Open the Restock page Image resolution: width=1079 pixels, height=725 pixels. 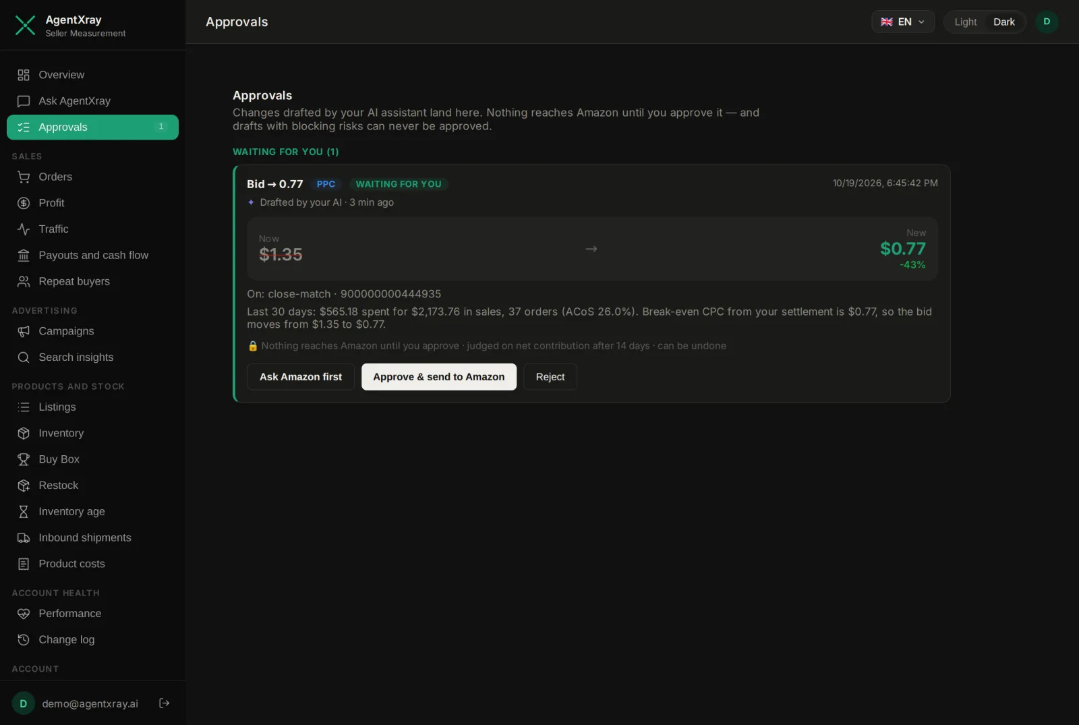click(92, 486)
